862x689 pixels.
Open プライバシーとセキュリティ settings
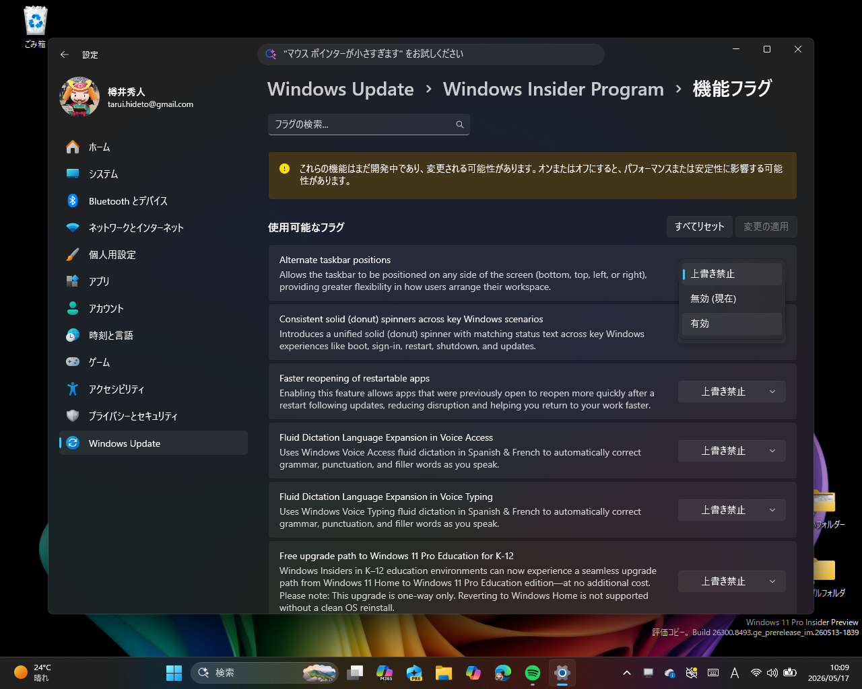click(x=154, y=416)
